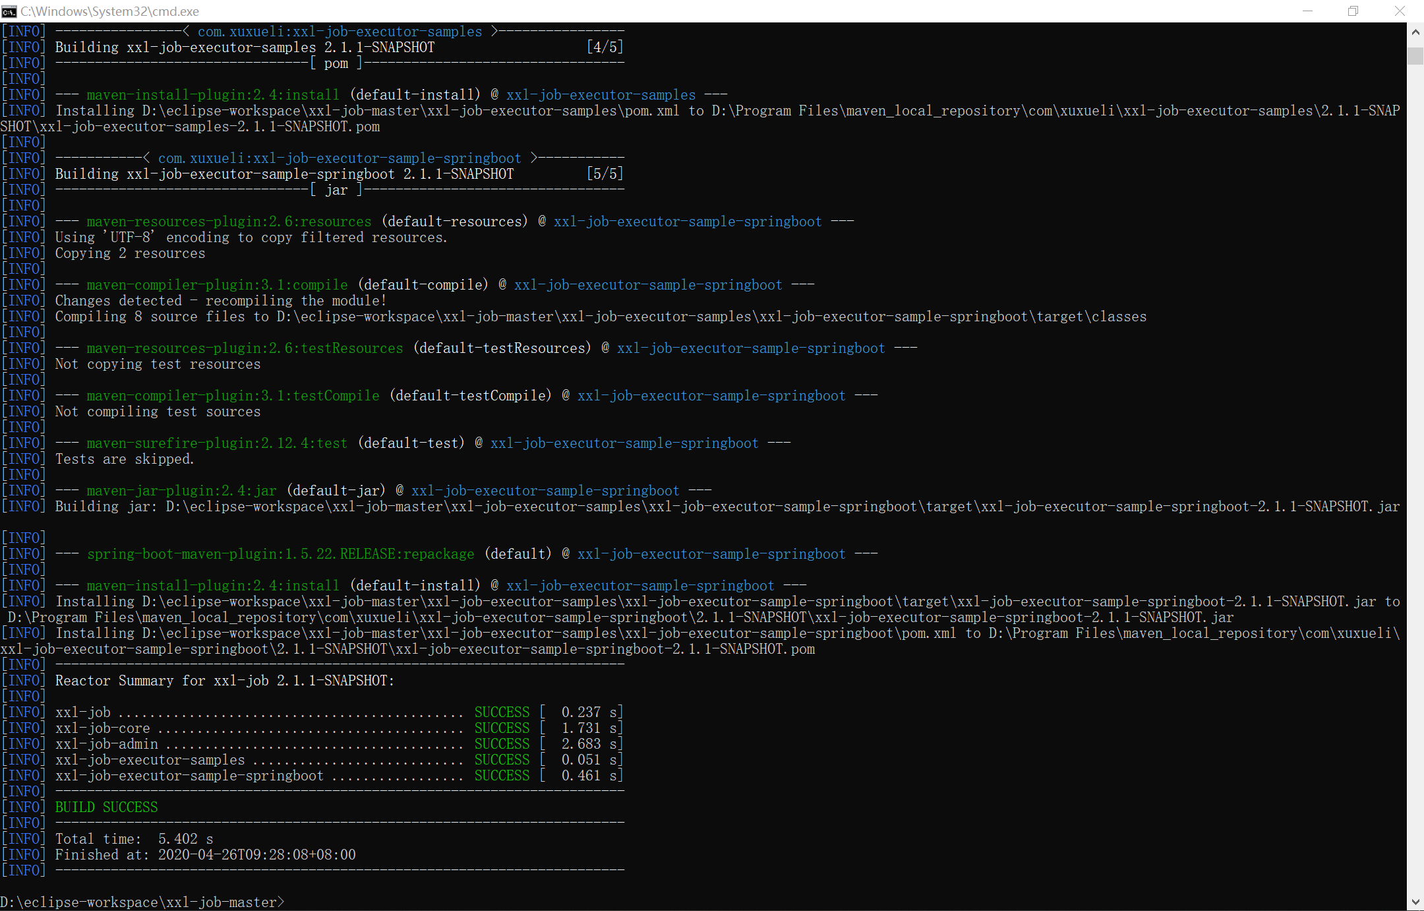Image resolution: width=1424 pixels, height=911 pixels.
Task: Click the empty scrollbar track below thumb
Action: (x=1415, y=462)
